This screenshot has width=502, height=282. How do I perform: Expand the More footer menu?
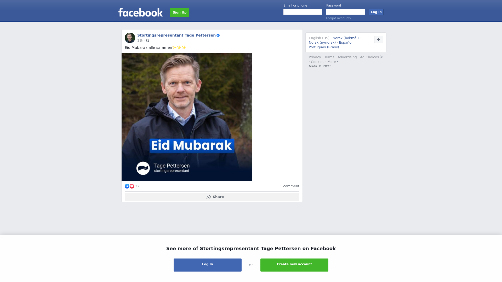point(333,62)
